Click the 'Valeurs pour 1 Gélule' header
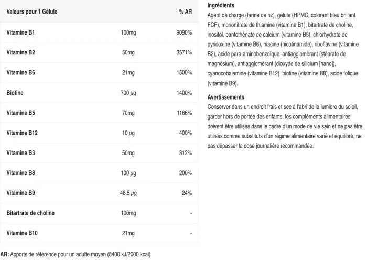 31,11
